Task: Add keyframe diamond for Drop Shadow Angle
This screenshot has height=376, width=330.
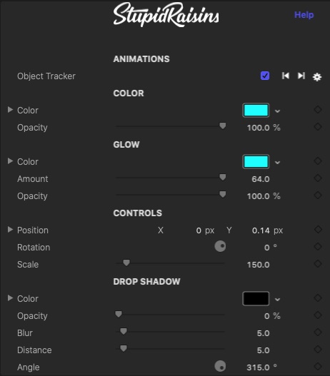Action: [x=318, y=367]
